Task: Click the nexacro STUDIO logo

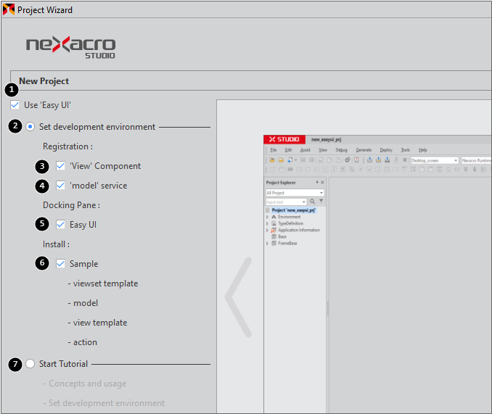Action: coord(70,47)
